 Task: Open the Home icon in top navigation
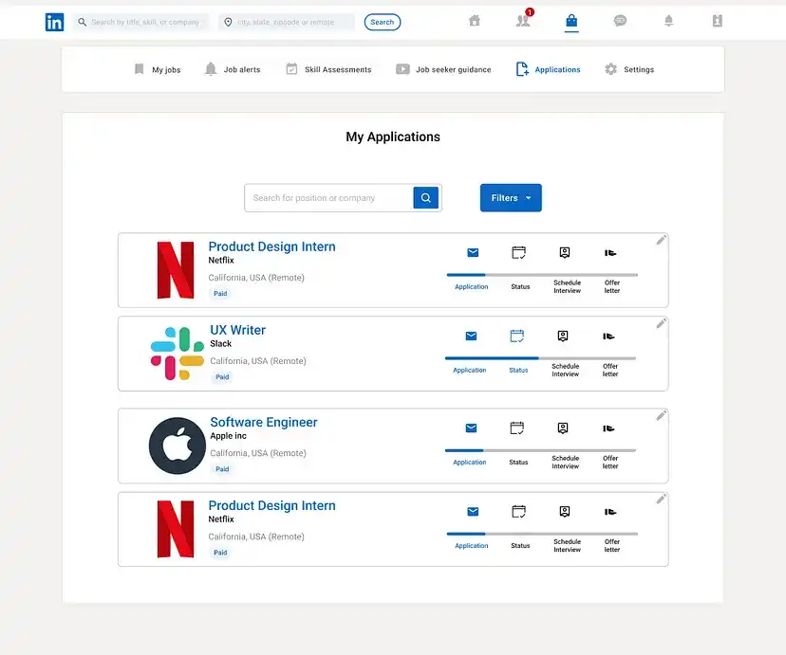(x=475, y=21)
